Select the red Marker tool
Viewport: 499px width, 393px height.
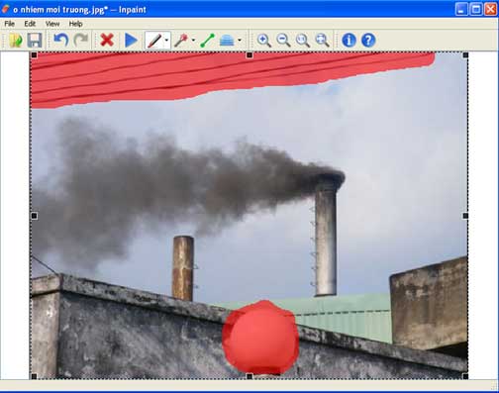coord(154,41)
